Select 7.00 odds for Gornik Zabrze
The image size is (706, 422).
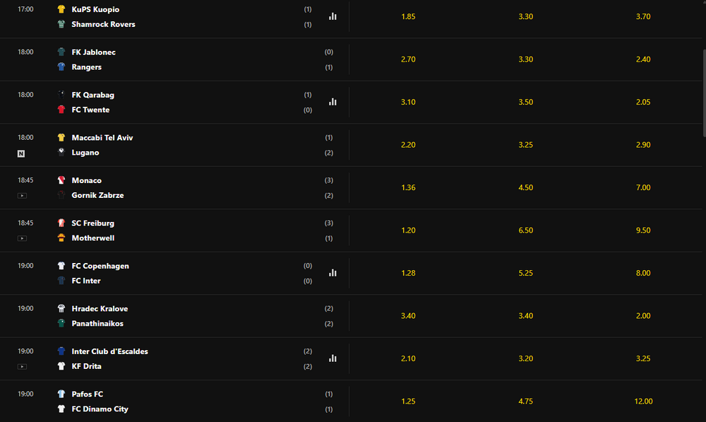643,187
